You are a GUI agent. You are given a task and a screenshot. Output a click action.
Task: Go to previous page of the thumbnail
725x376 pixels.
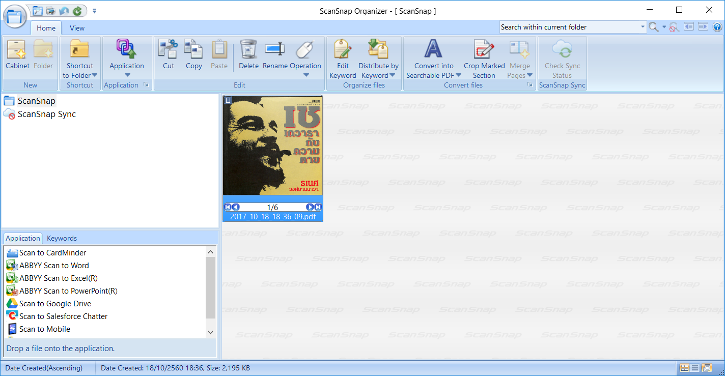pyautogui.click(x=236, y=207)
